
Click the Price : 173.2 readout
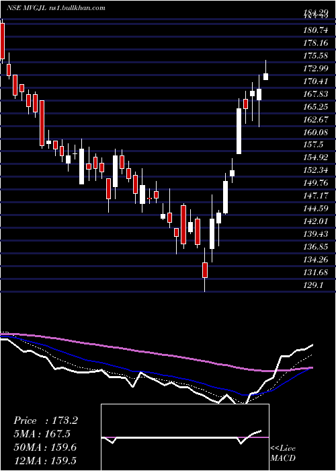click(x=46, y=421)
